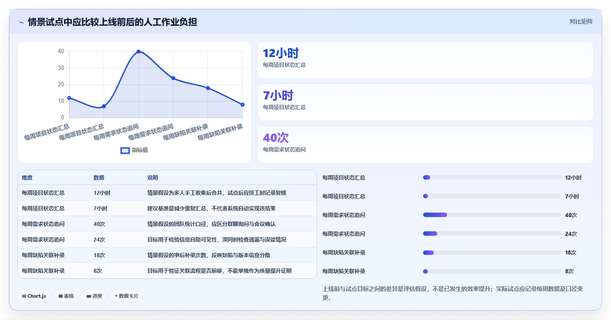Click description 情景假设的团队统计口径
This screenshot has width=611, height=320.
[x=212, y=224]
